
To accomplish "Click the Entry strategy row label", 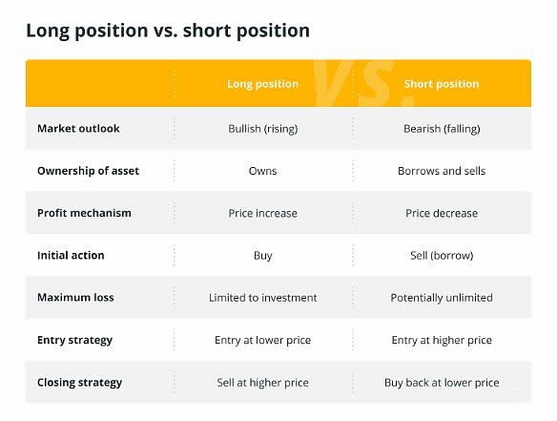I will click(75, 340).
